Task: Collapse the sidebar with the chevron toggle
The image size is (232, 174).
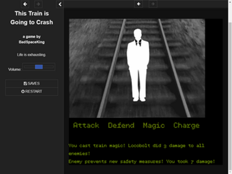Action: pos(60,4)
